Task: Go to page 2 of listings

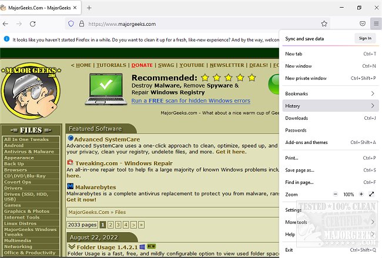Action: (x=110, y=225)
